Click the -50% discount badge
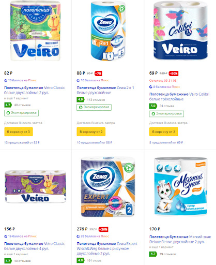The image size is (216, 265). tap(174, 73)
